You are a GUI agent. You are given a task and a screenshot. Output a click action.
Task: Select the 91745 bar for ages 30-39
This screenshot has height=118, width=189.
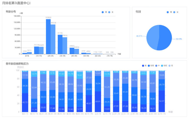point(60,44)
